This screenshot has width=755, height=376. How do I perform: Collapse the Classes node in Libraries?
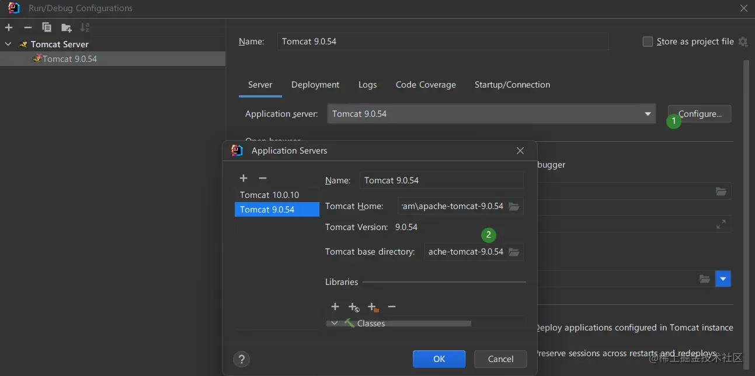[x=335, y=323]
